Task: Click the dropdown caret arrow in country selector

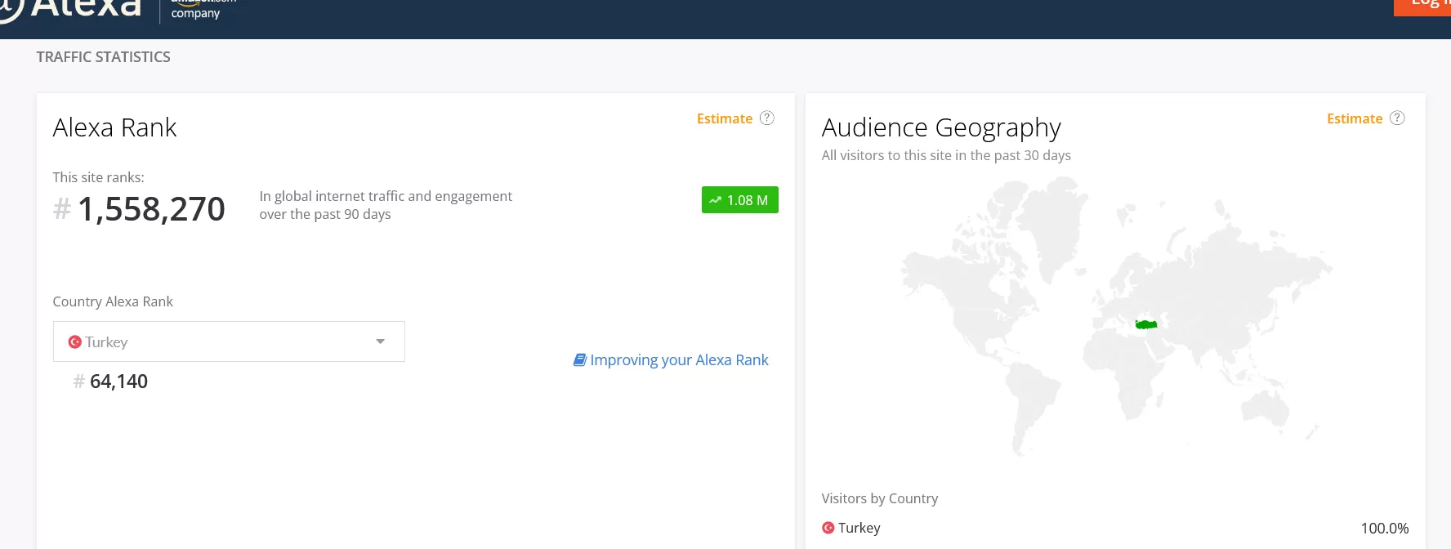Action: (380, 341)
